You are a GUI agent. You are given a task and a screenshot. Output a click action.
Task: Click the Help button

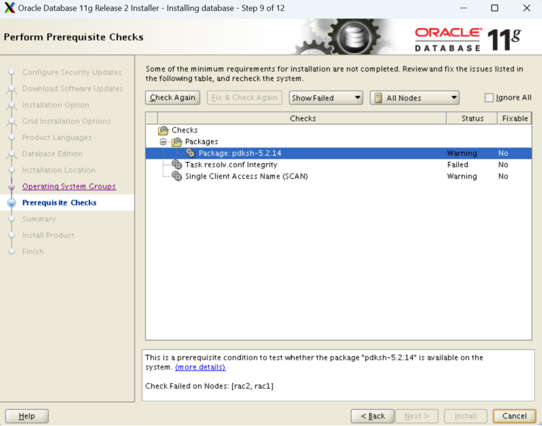pyautogui.click(x=26, y=416)
